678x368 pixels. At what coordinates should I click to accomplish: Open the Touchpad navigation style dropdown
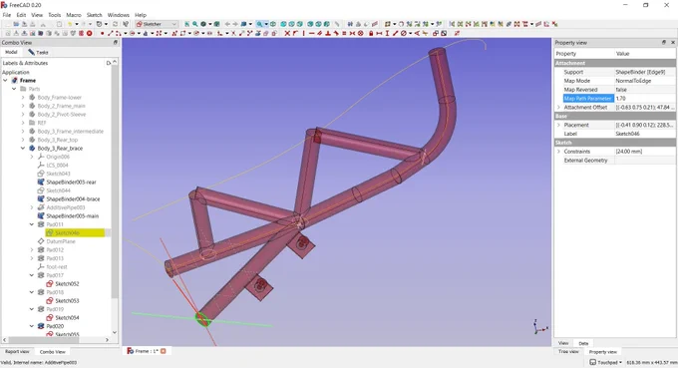click(x=606, y=362)
